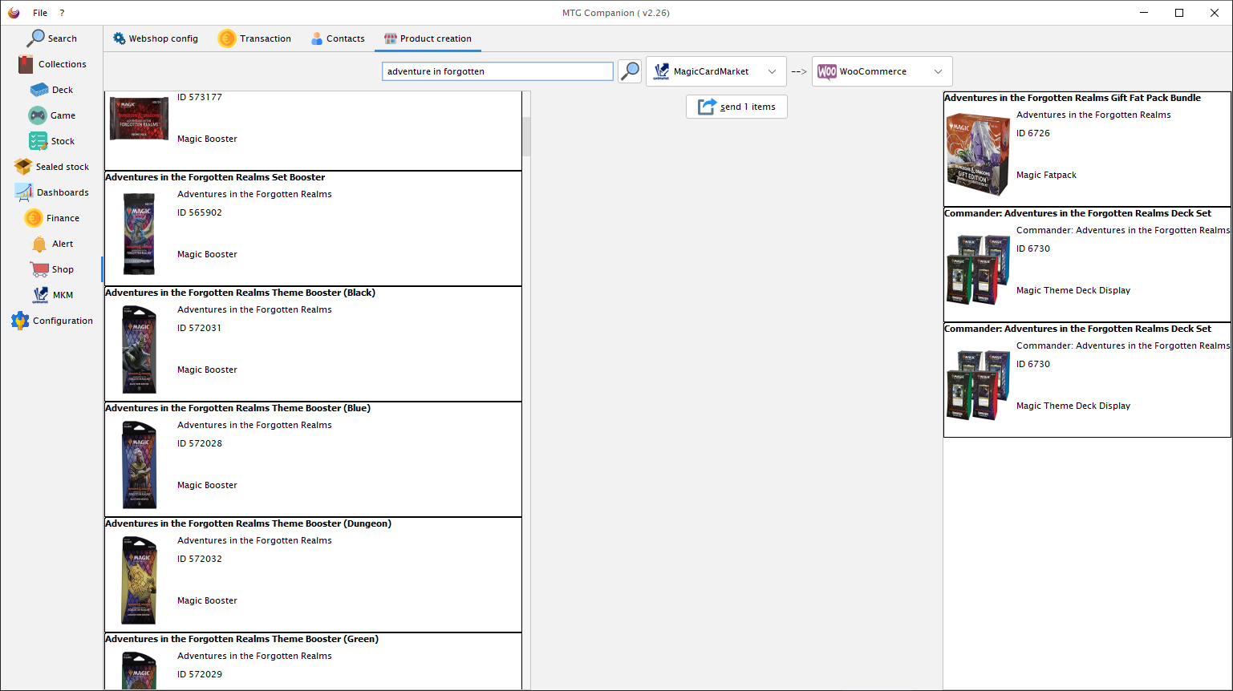The image size is (1233, 691).
Task: Open the Game section
Action: coord(51,115)
